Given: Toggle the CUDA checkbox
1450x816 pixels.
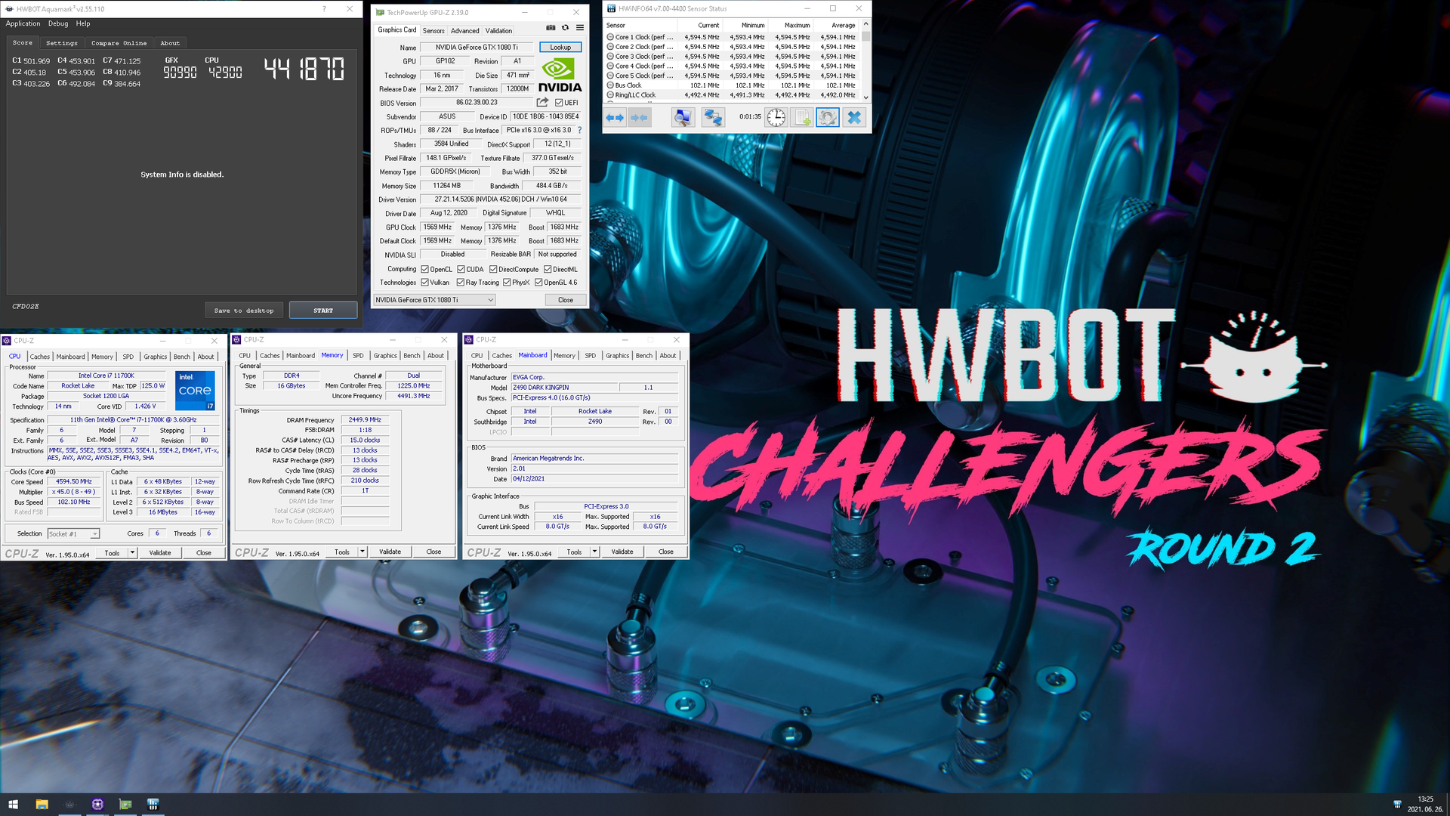Looking at the screenshot, I should [461, 269].
